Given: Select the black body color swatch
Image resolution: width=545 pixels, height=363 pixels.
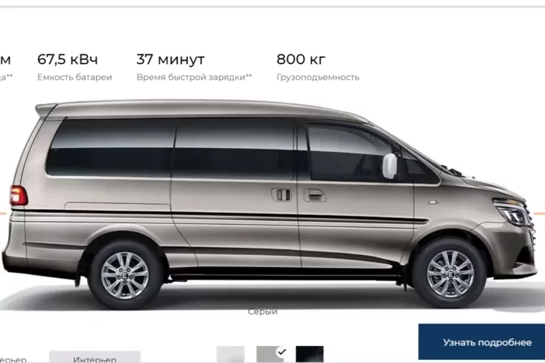Looking at the screenshot, I should click(310, 354).
